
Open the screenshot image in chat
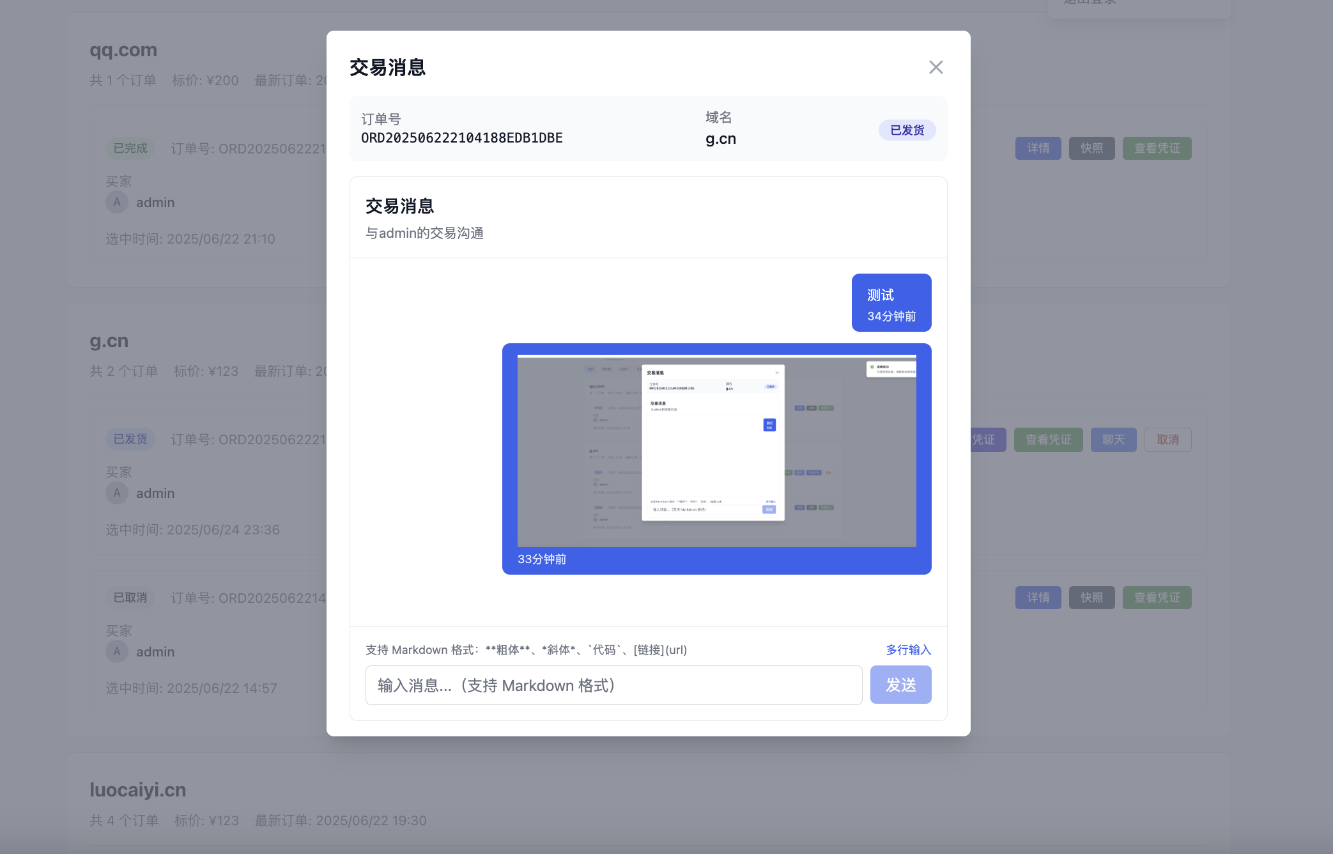click(716, 451)
